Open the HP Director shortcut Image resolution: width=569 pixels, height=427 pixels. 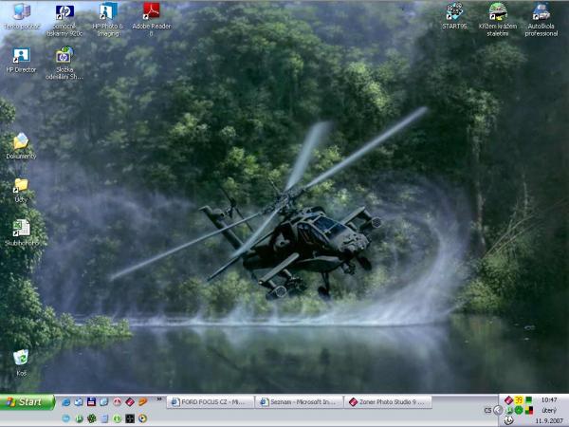click(20, 56)
